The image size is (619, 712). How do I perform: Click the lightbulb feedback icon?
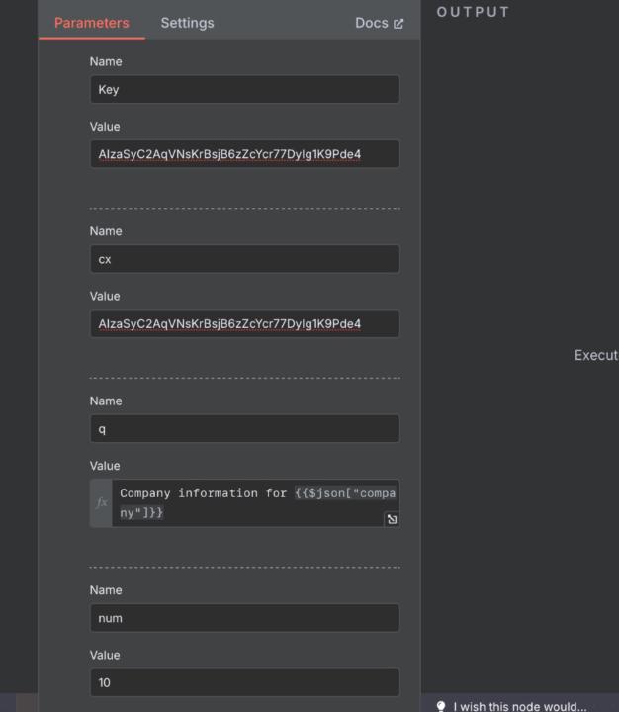coord(441,706)
